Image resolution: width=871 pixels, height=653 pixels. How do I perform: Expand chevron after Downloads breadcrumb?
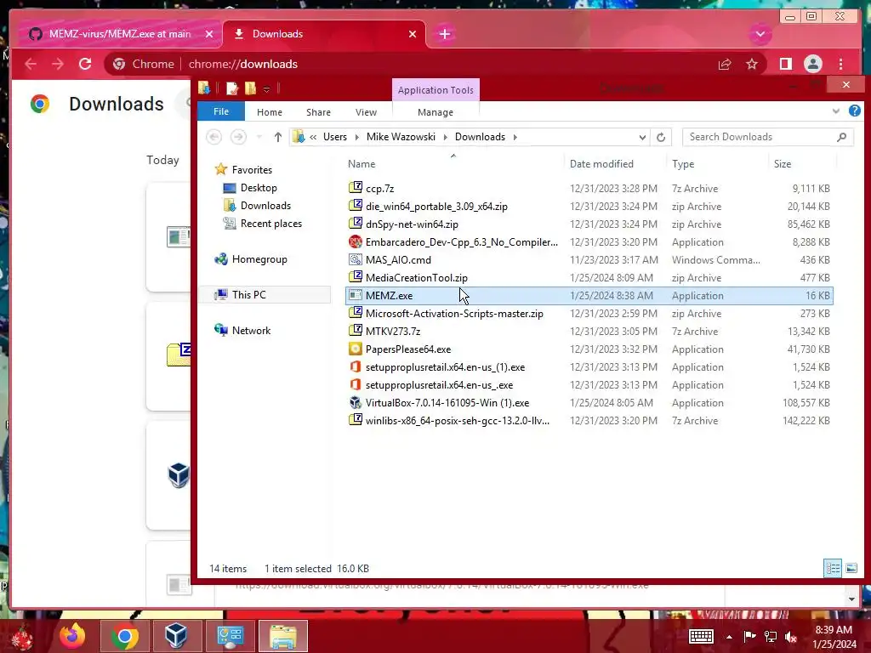tap(515, 137)
